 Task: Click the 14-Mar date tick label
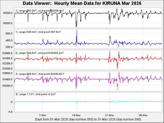[76, 115]
